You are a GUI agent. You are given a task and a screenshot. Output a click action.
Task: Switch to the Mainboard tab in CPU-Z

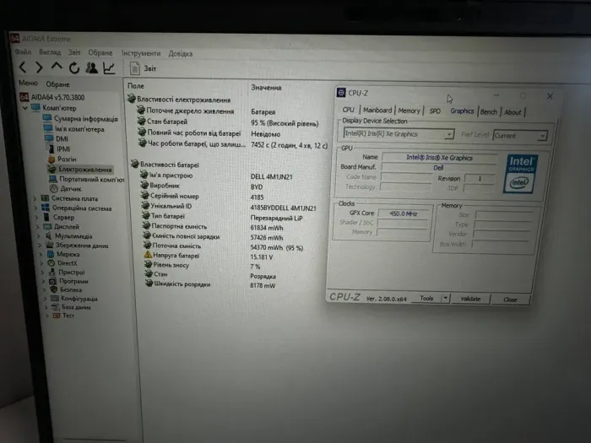pos(377,111)
